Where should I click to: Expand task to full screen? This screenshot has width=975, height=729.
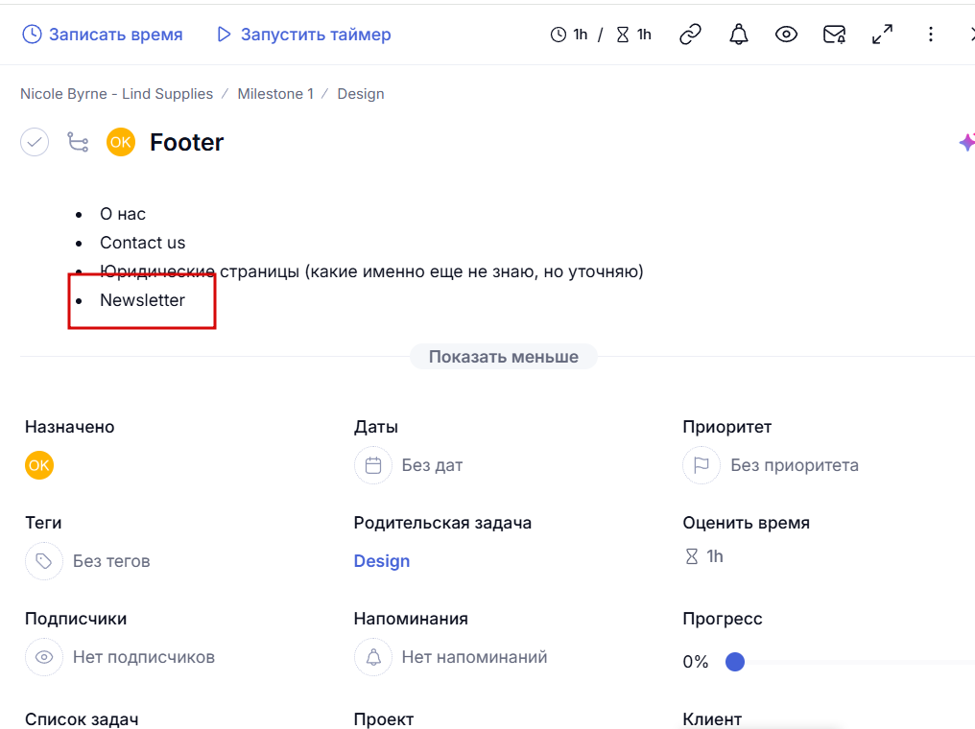[x=882, y=35]
